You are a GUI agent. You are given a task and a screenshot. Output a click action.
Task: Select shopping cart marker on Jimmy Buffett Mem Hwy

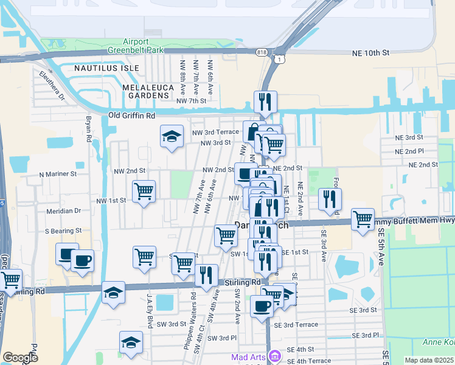click(363, 218)
